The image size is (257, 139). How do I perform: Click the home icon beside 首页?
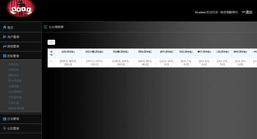click(x=4, y=27)
